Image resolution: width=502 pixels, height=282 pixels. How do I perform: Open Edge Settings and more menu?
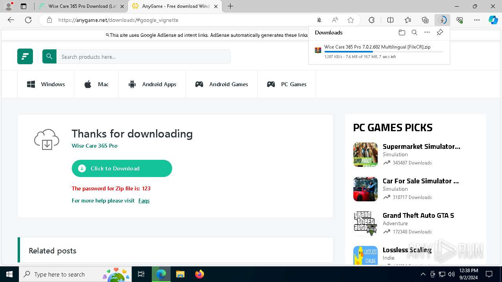pyautogui.click(x=477, y=20)
